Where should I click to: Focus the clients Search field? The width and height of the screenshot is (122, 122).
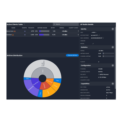pos(66,24)
